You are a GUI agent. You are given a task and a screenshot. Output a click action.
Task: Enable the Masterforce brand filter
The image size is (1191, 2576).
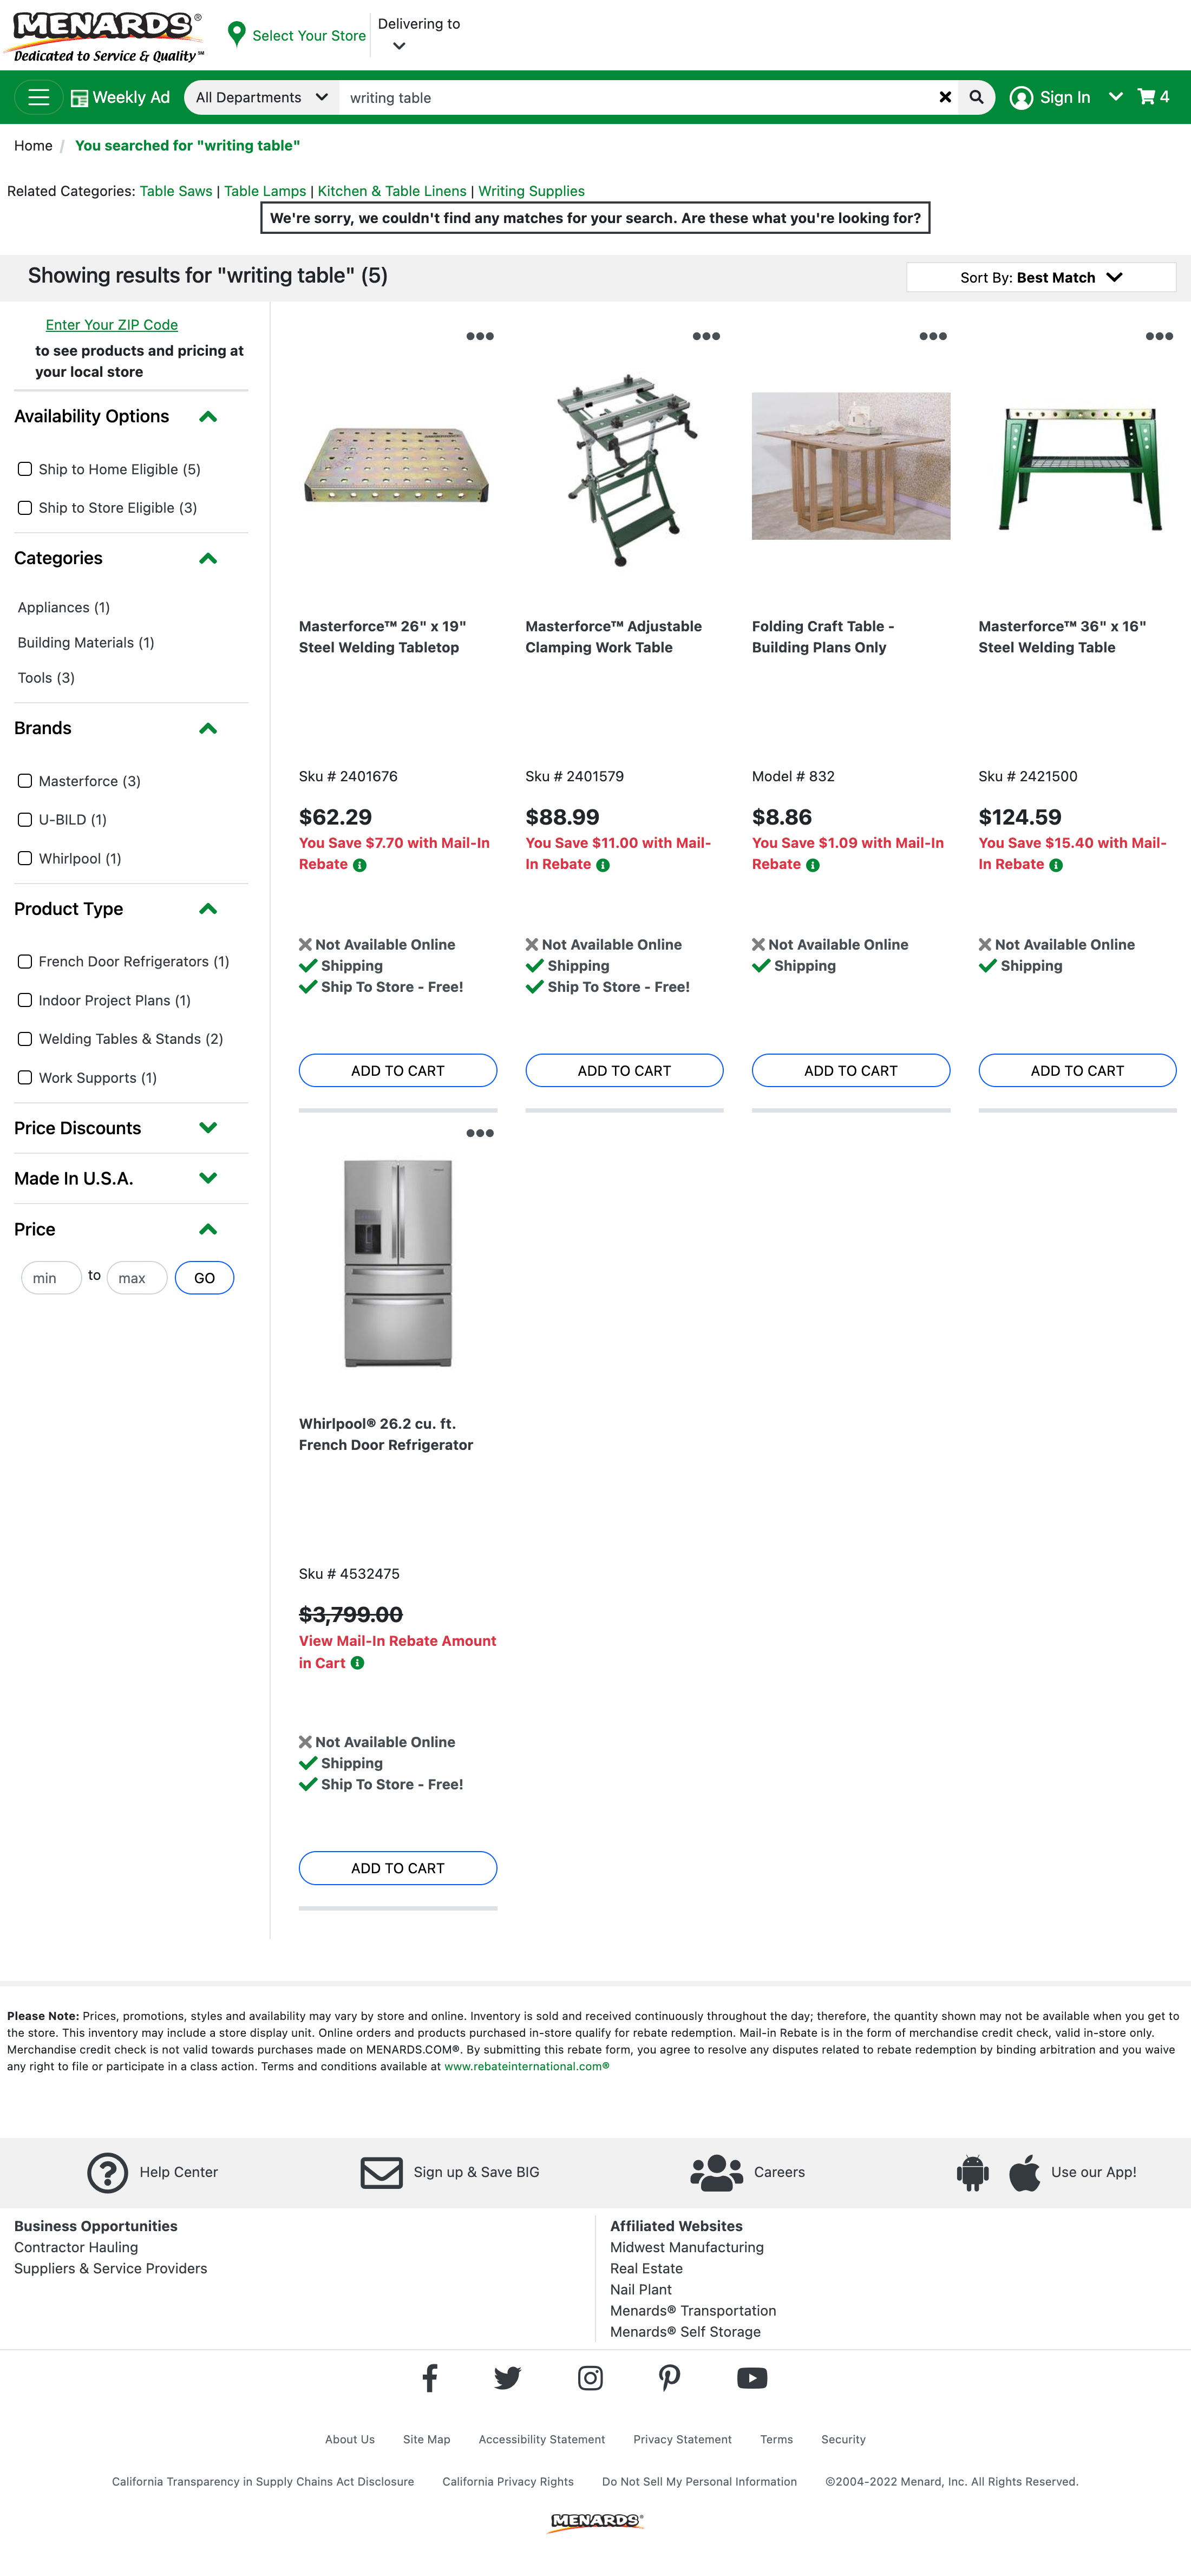click(25, 780)
